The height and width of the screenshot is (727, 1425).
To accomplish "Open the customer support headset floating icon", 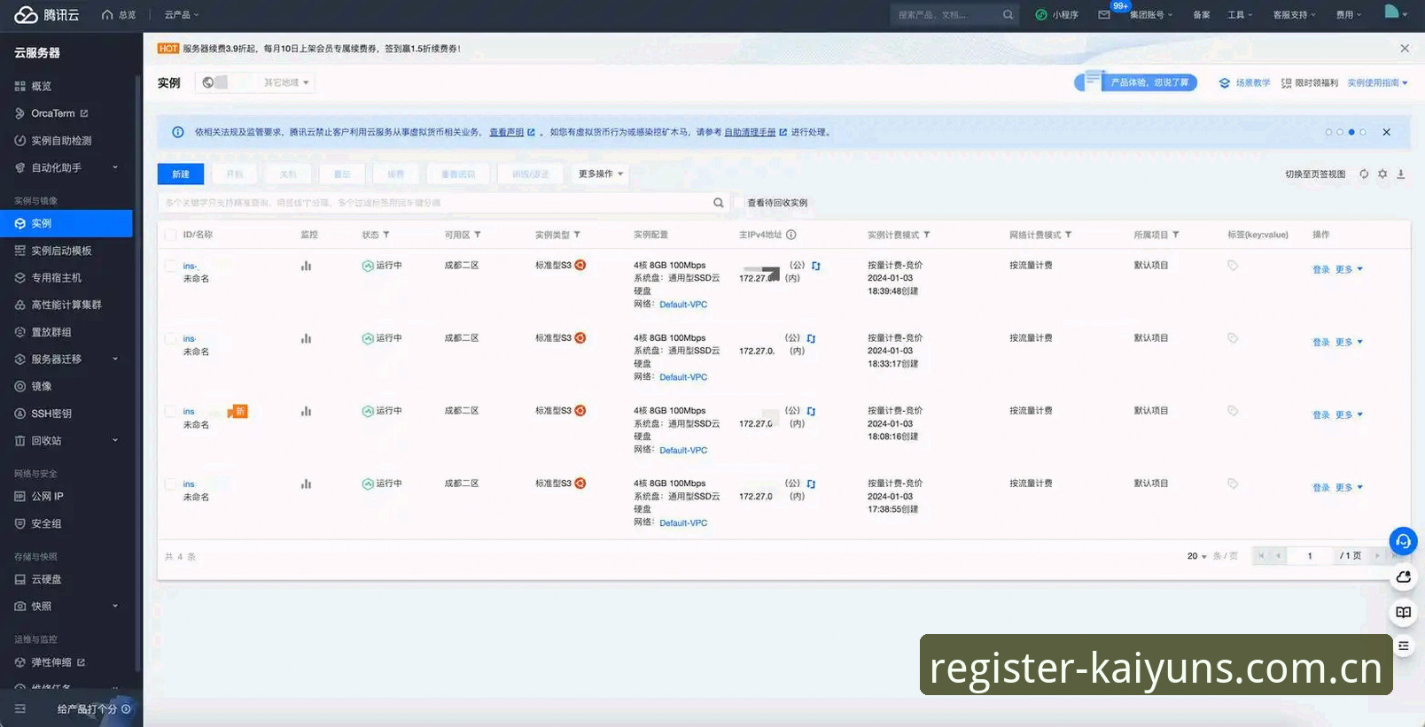I will [x=1403, y=541].
